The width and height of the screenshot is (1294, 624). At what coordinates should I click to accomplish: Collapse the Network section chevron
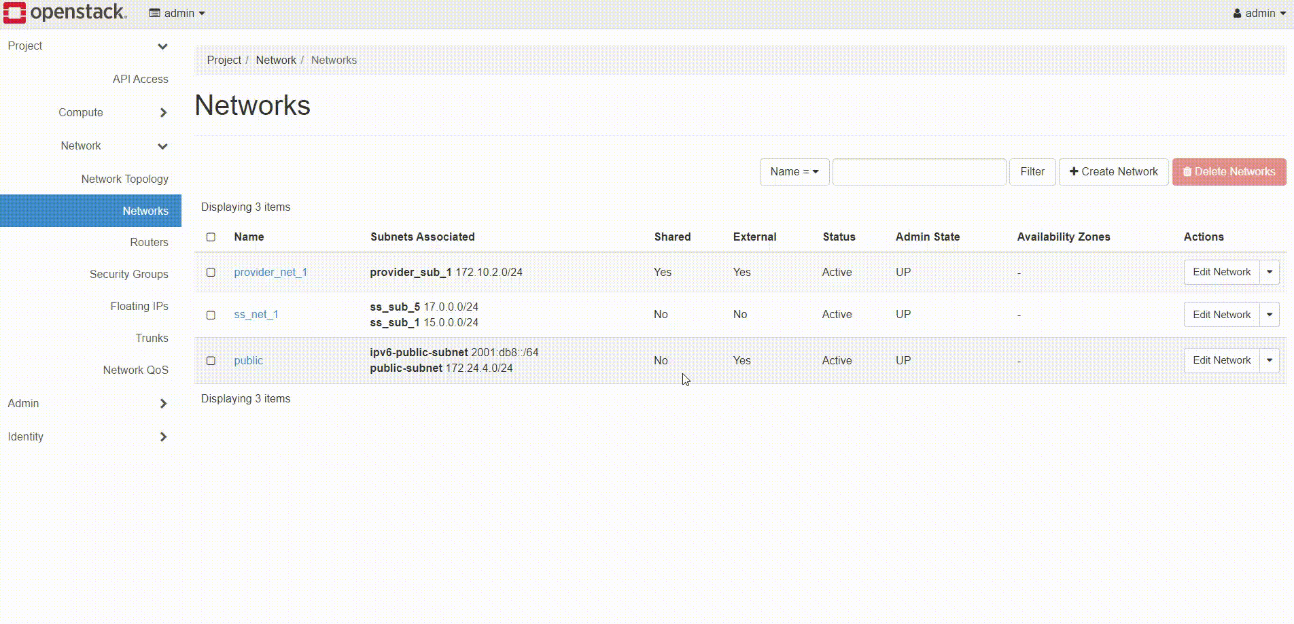coord(162,146)
